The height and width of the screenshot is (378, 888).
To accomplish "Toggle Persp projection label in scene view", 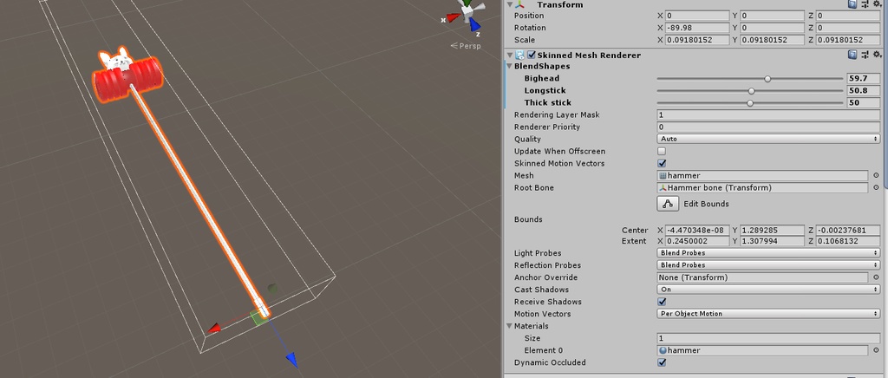I will coord(466,46).
